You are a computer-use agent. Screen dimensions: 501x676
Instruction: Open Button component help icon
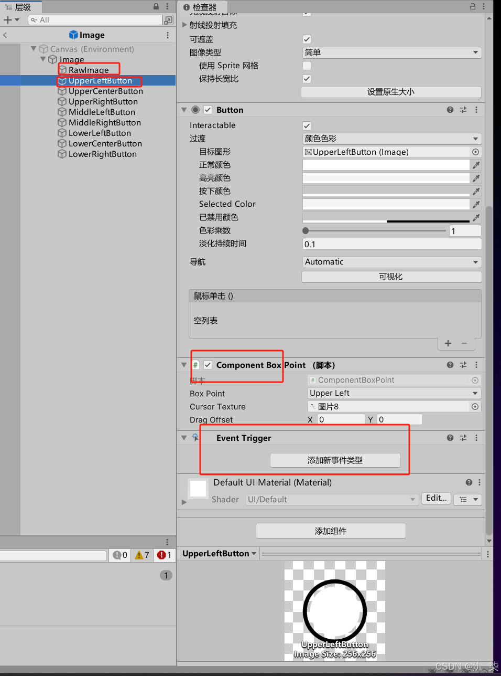click(450, 110)
